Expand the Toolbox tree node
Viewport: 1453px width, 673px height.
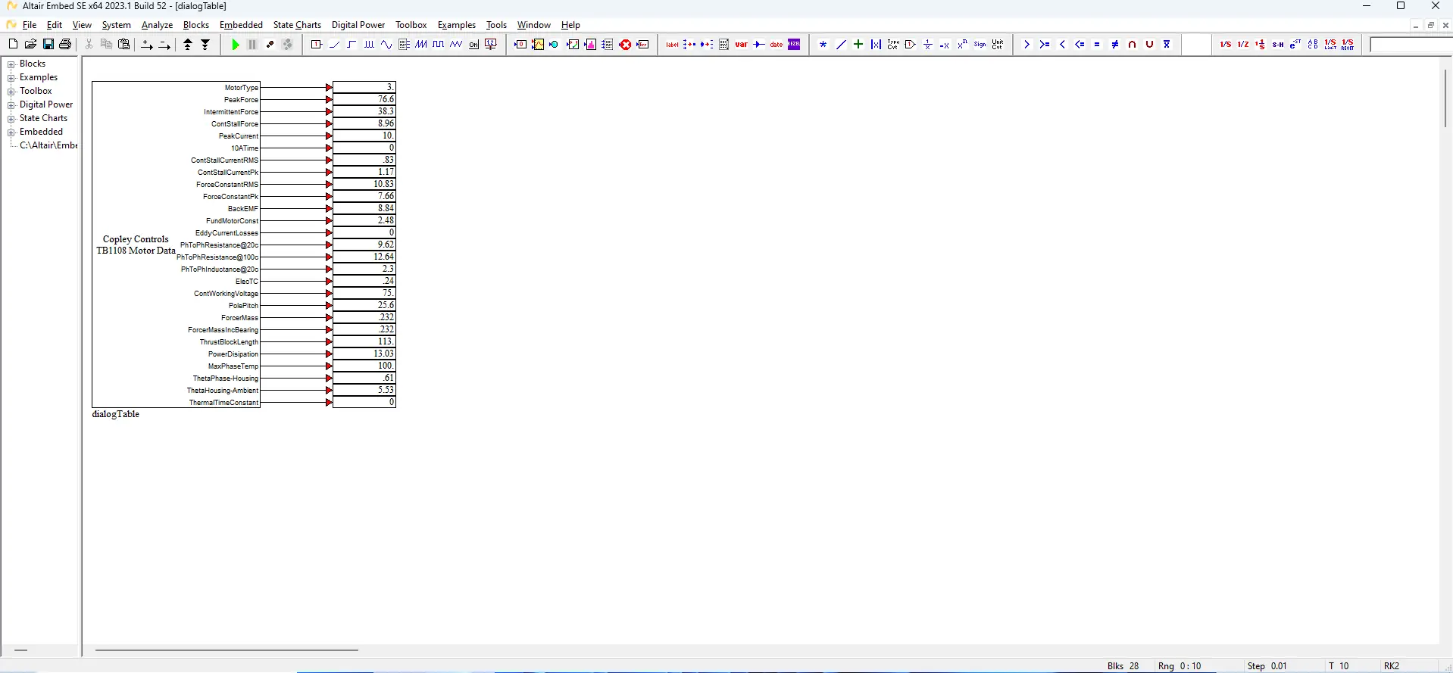[x=11, y=92]
